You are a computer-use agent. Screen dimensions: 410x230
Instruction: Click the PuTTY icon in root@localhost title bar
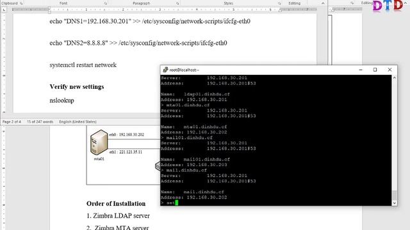tap(165, 70)
